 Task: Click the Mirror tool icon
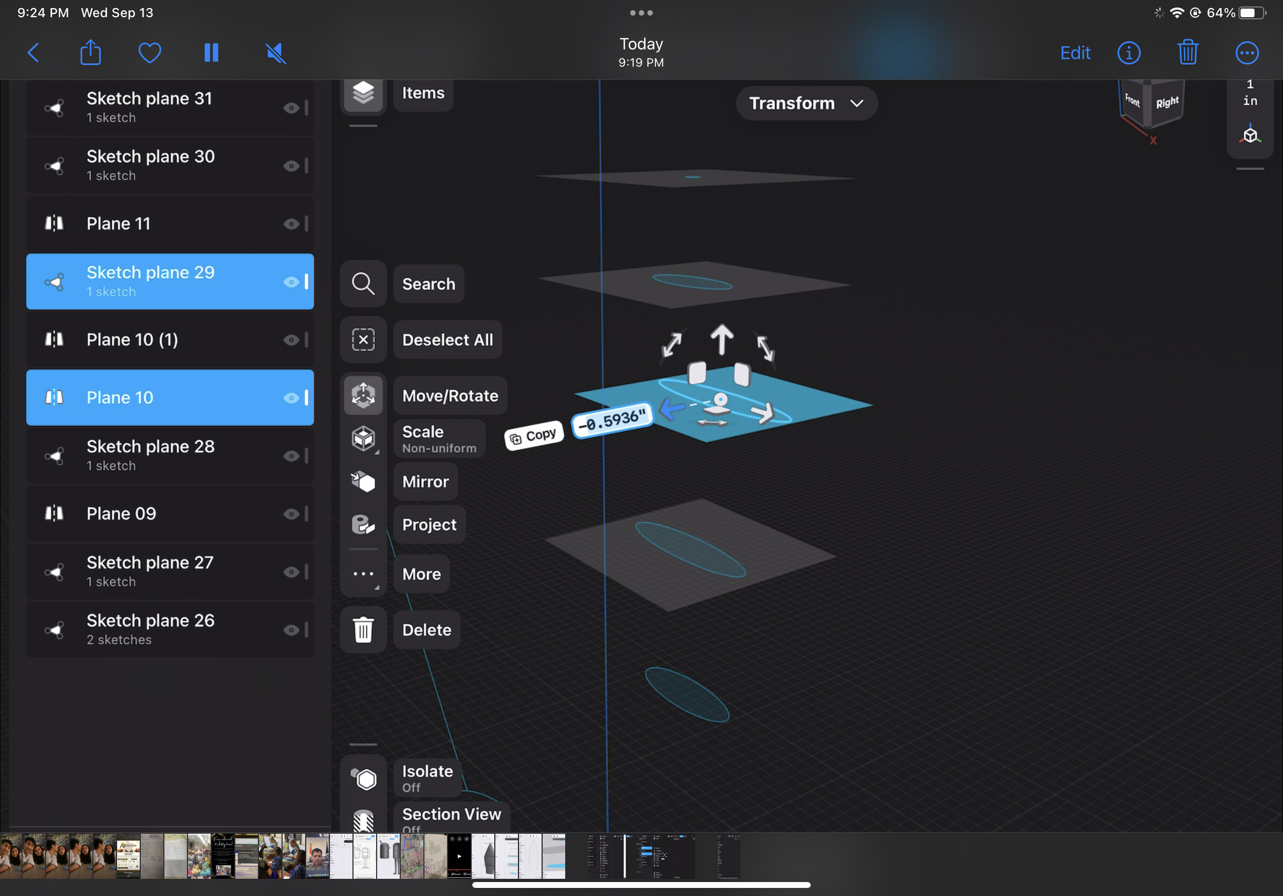[363, 481]
